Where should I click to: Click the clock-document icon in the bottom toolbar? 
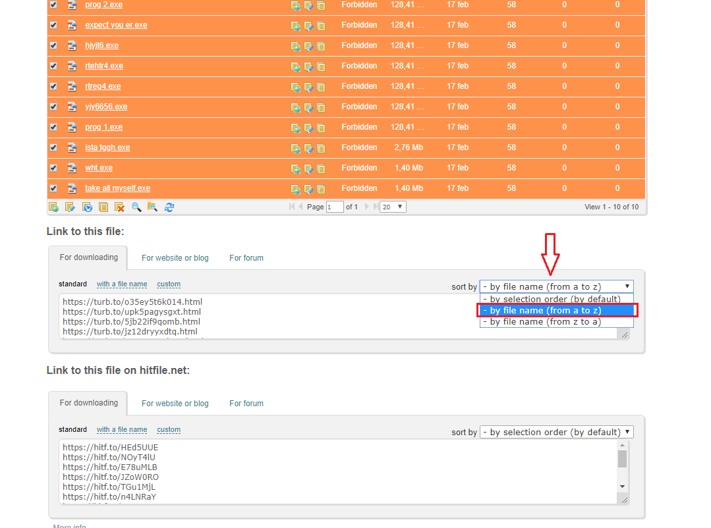click(x=87, y=207)
